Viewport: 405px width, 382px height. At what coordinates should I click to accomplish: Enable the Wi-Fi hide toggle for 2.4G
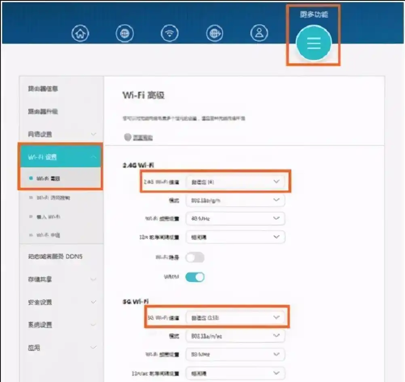[195, 257]
